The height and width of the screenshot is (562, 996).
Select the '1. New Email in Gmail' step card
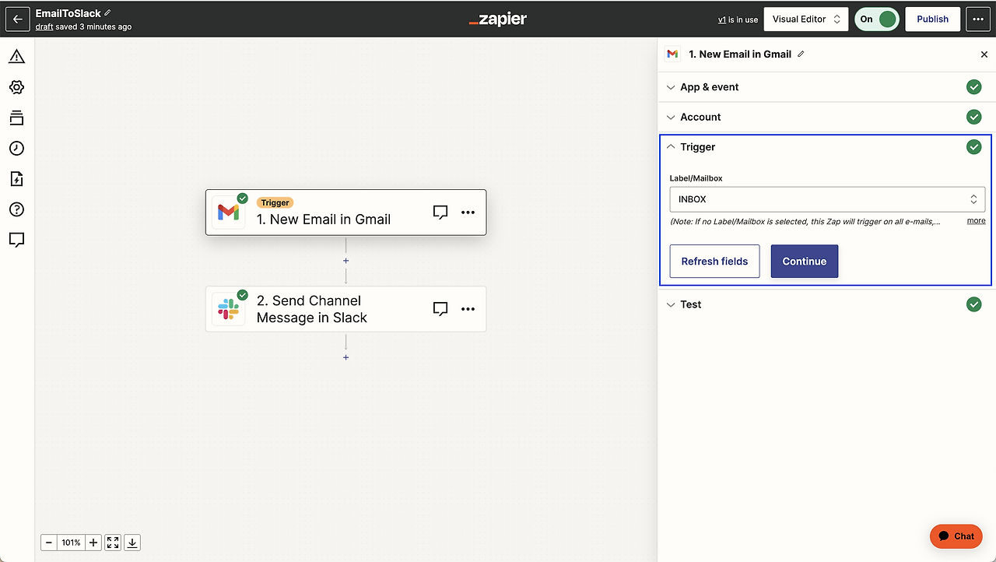pyautogui.click(x=346, y=212)
